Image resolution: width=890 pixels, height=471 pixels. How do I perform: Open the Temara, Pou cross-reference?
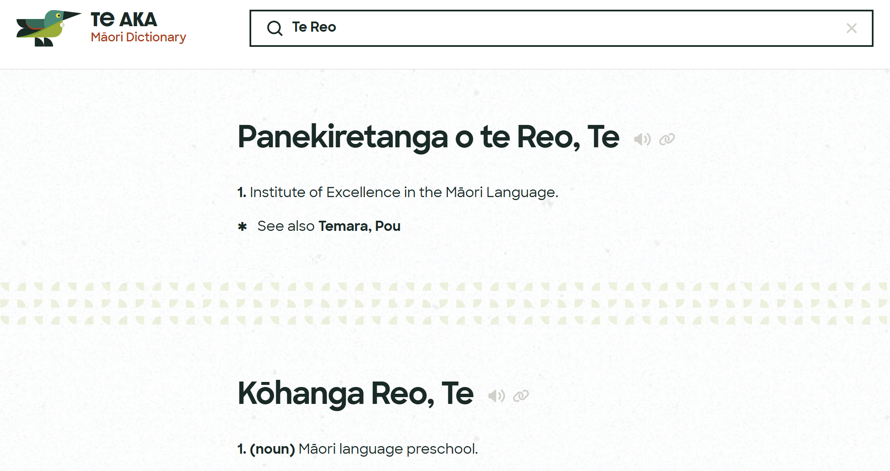[x=358, y=227]
